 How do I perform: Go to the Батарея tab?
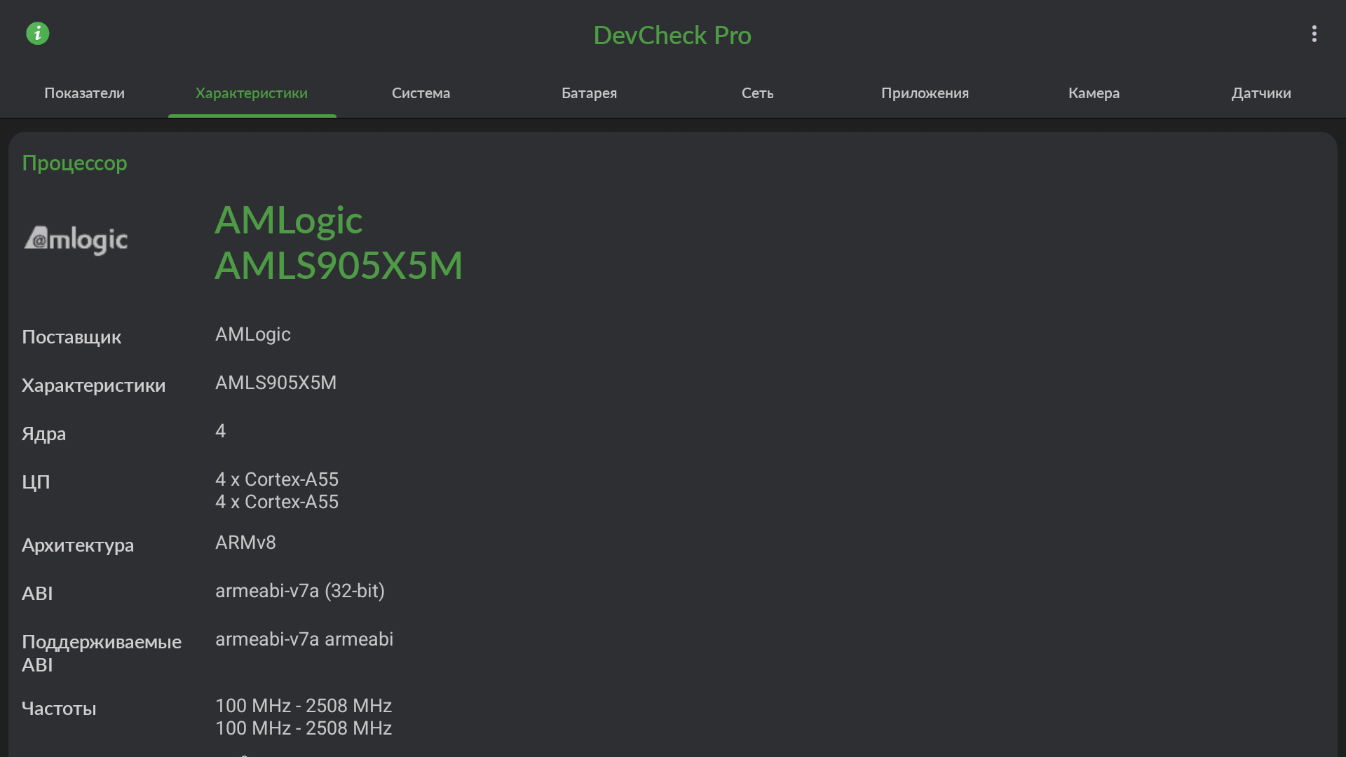(589, 93)
